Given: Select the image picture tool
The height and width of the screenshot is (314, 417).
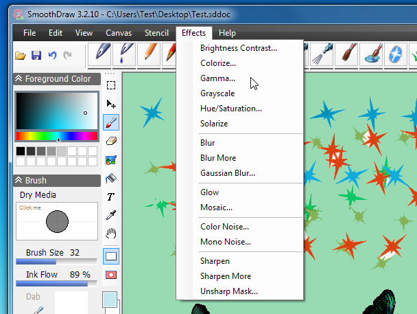Looking at the screenshot, I should pos(111,160).
